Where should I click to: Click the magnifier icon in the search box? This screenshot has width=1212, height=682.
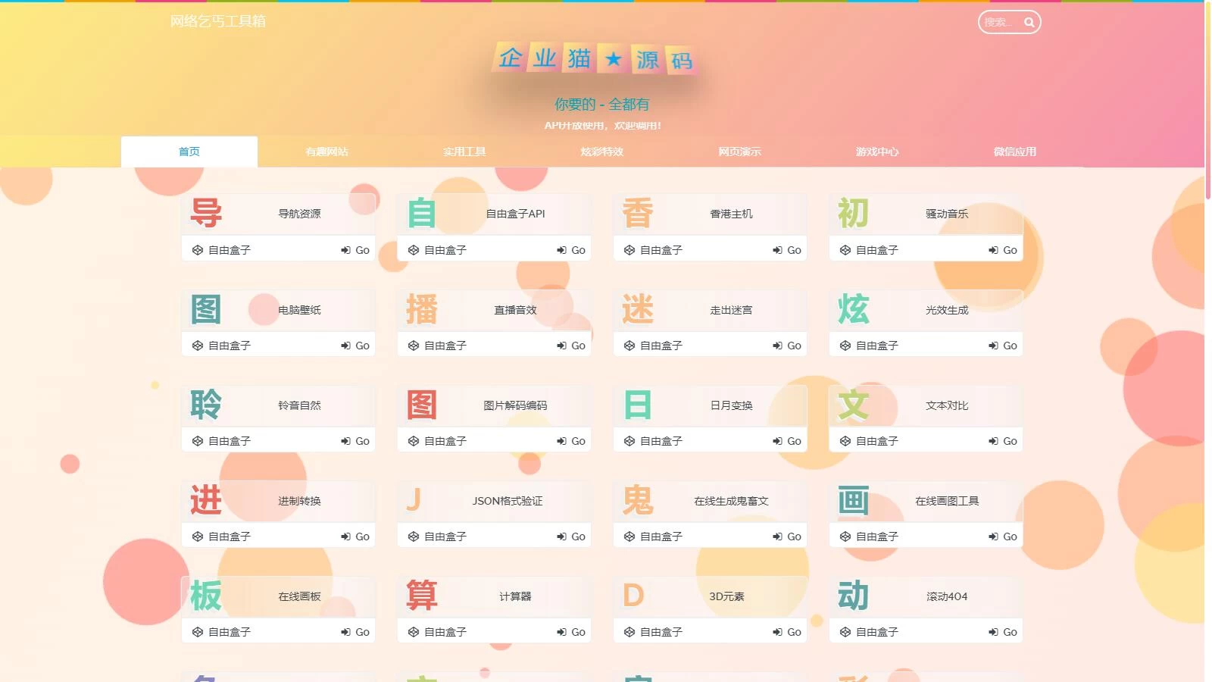(x=1029, y=22)
